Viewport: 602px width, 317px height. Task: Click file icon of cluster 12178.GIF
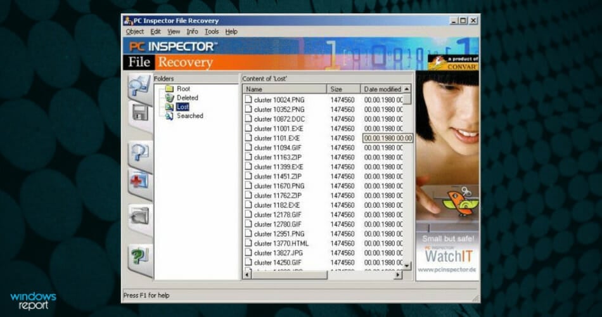pos(248,215)
